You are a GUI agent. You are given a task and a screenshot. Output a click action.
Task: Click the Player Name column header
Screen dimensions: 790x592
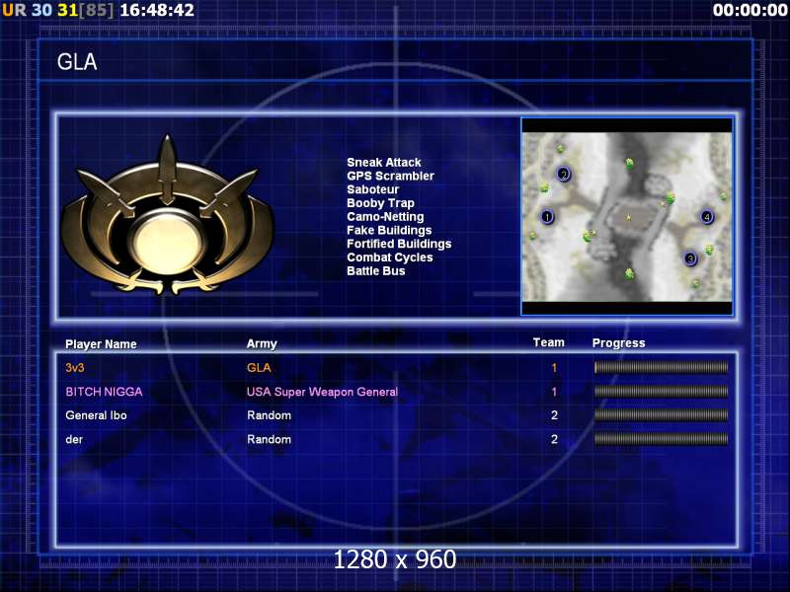(101, 344)
